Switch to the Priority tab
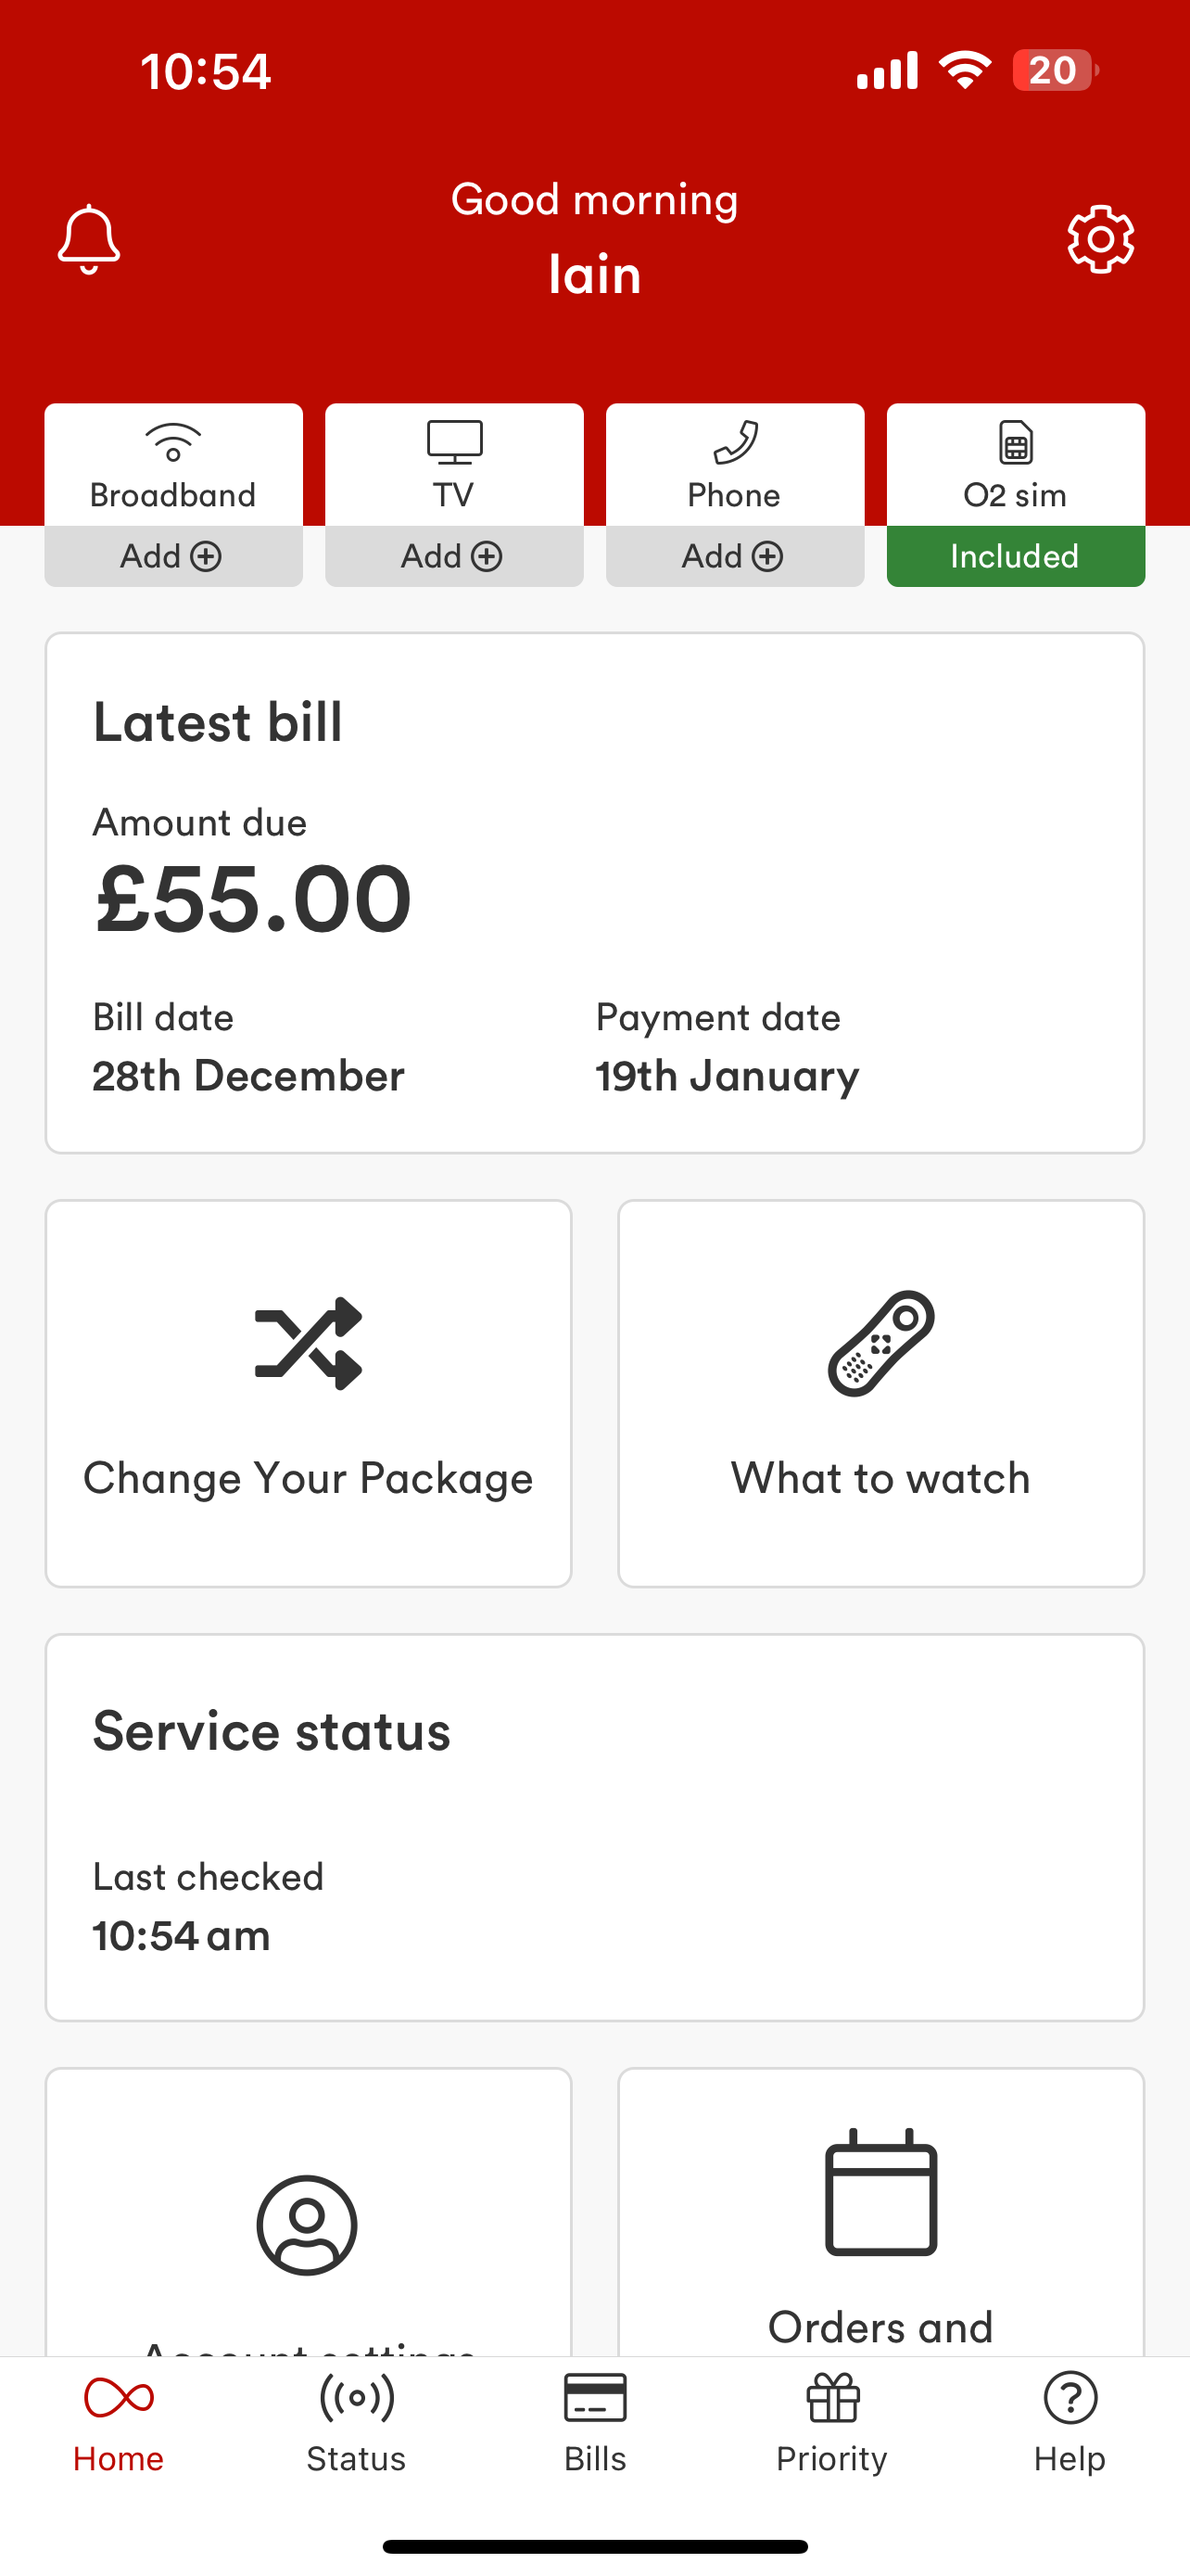This screenshot has width=1190, height=2576. click(x=832, y=2422)
